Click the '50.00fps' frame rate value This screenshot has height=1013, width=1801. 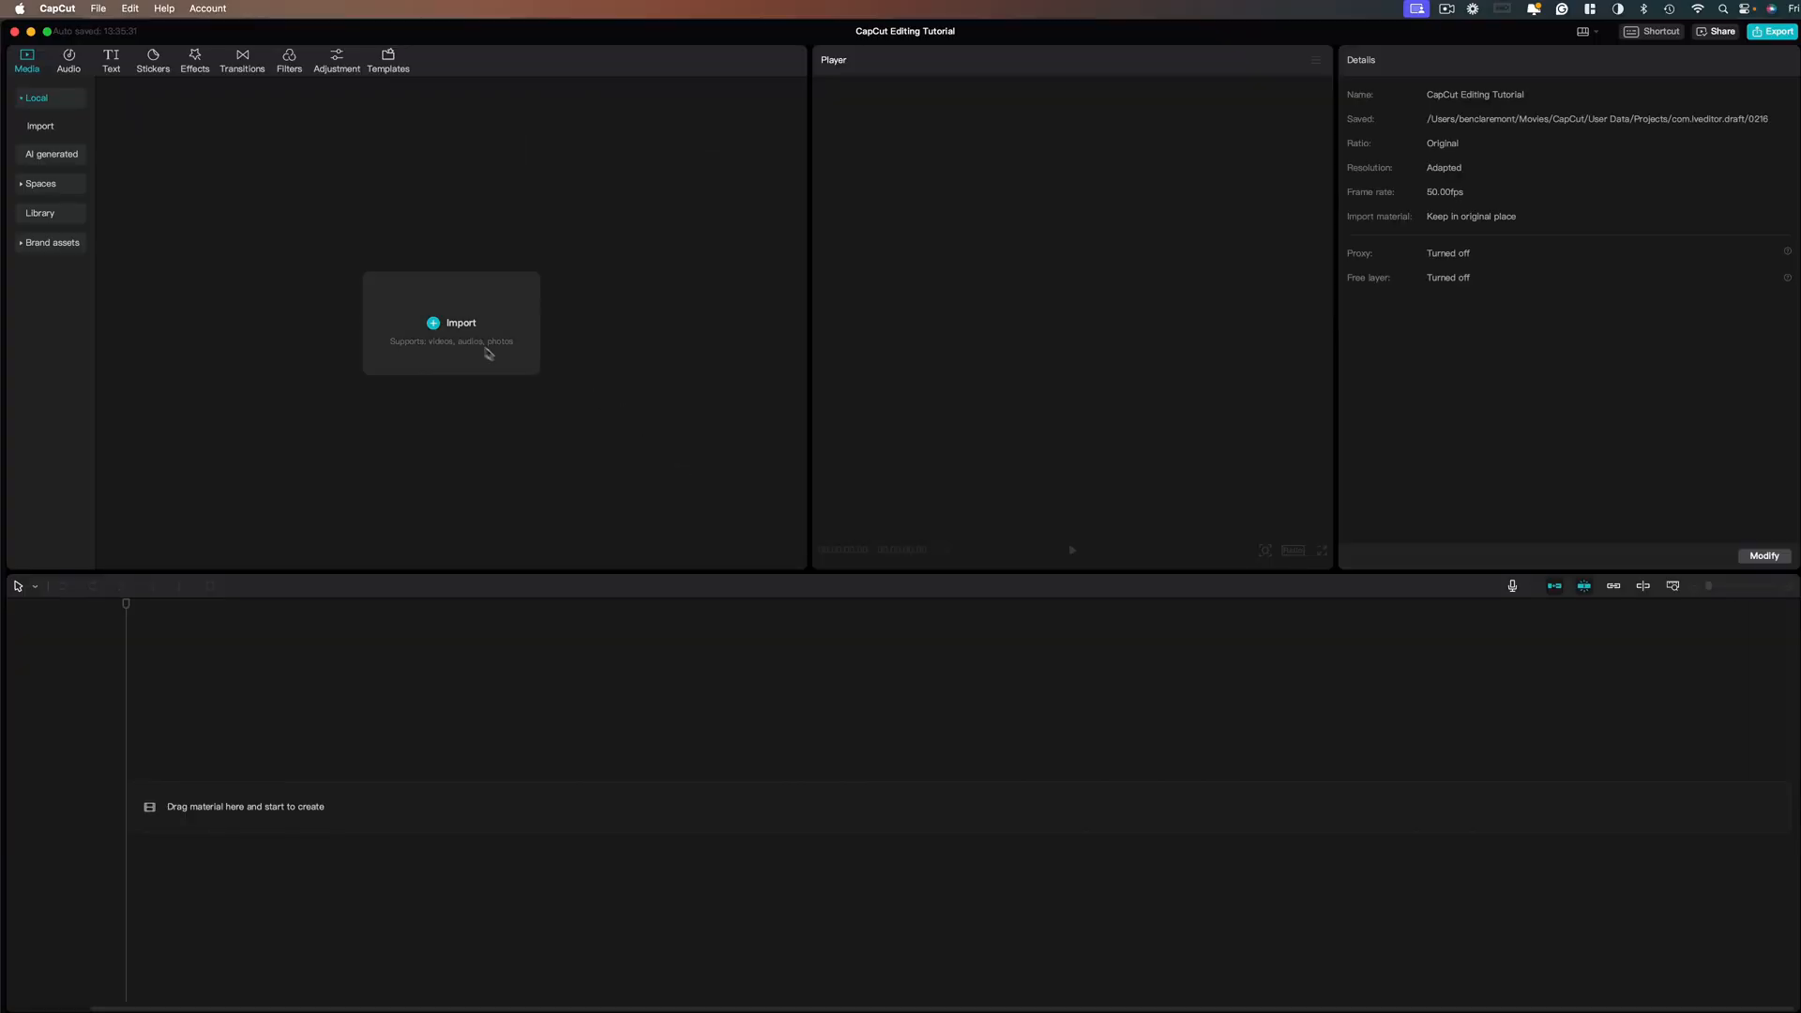1445,192
